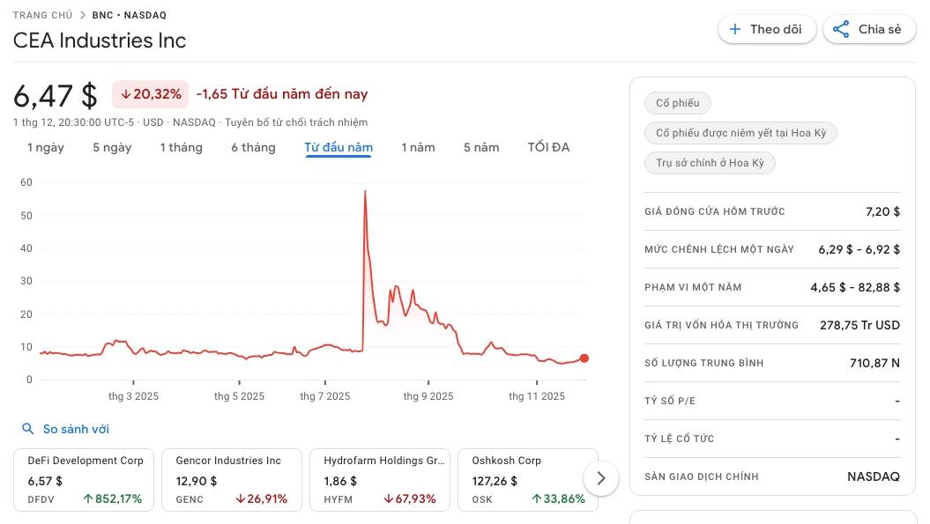Show the TỐI ĐA price chart
930x524 pixels.
click(x=548, y=147)
